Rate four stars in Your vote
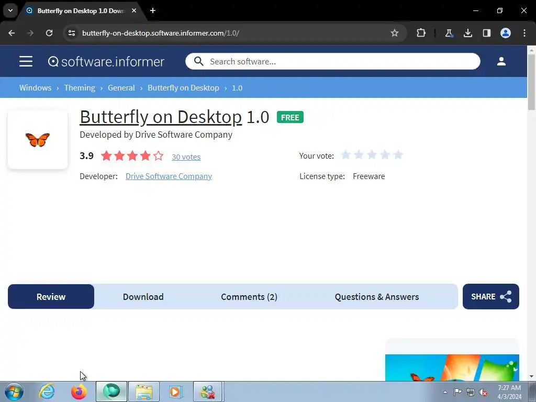Viewport: 536px width, 402px height. [385, 155]
